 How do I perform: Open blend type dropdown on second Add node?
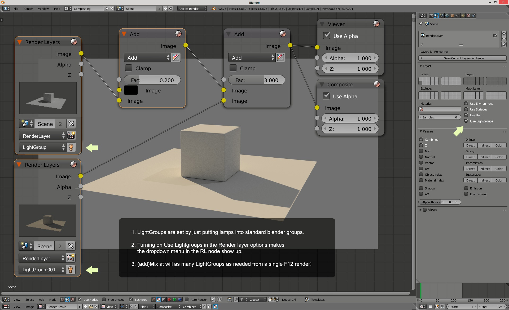click(x=252, y=58)
